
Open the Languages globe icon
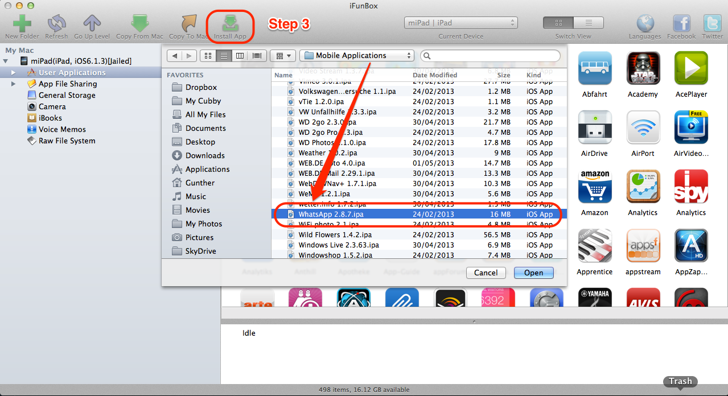pos(645,23)
